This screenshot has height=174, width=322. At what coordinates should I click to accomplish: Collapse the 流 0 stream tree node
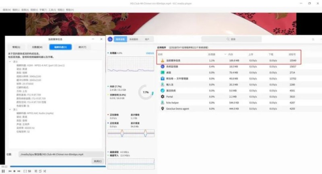[x=10, y=61]
